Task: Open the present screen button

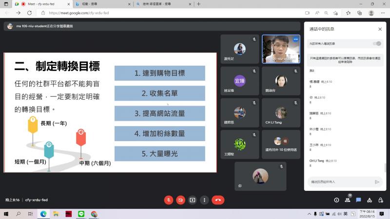Action: coord(193,200)
